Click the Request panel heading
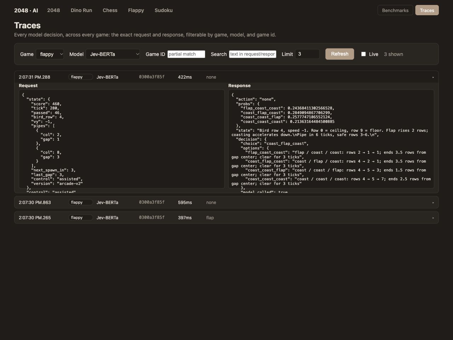 pos(28,85)
